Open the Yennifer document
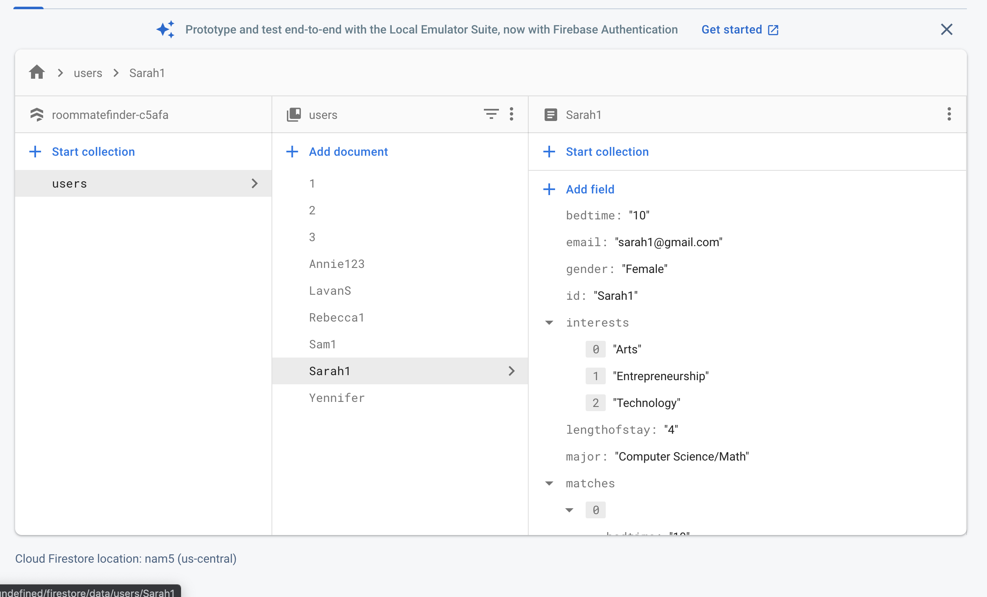The image size is (987, 597). coord(337,398)
